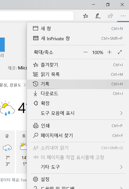The image size is (129, 189).
Task: Click the new window icon beside 새 창
Action: click(36, 28)
